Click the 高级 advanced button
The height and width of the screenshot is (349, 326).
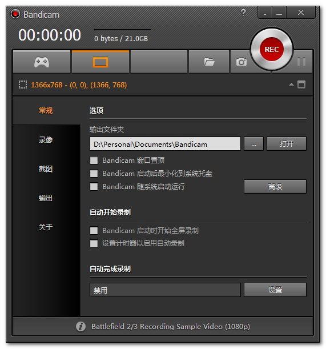pyautogui.click(x=275, y=187)
